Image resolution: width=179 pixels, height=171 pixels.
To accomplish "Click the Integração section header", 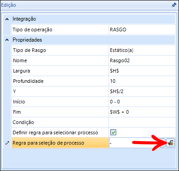I will [x=89, y=19].
